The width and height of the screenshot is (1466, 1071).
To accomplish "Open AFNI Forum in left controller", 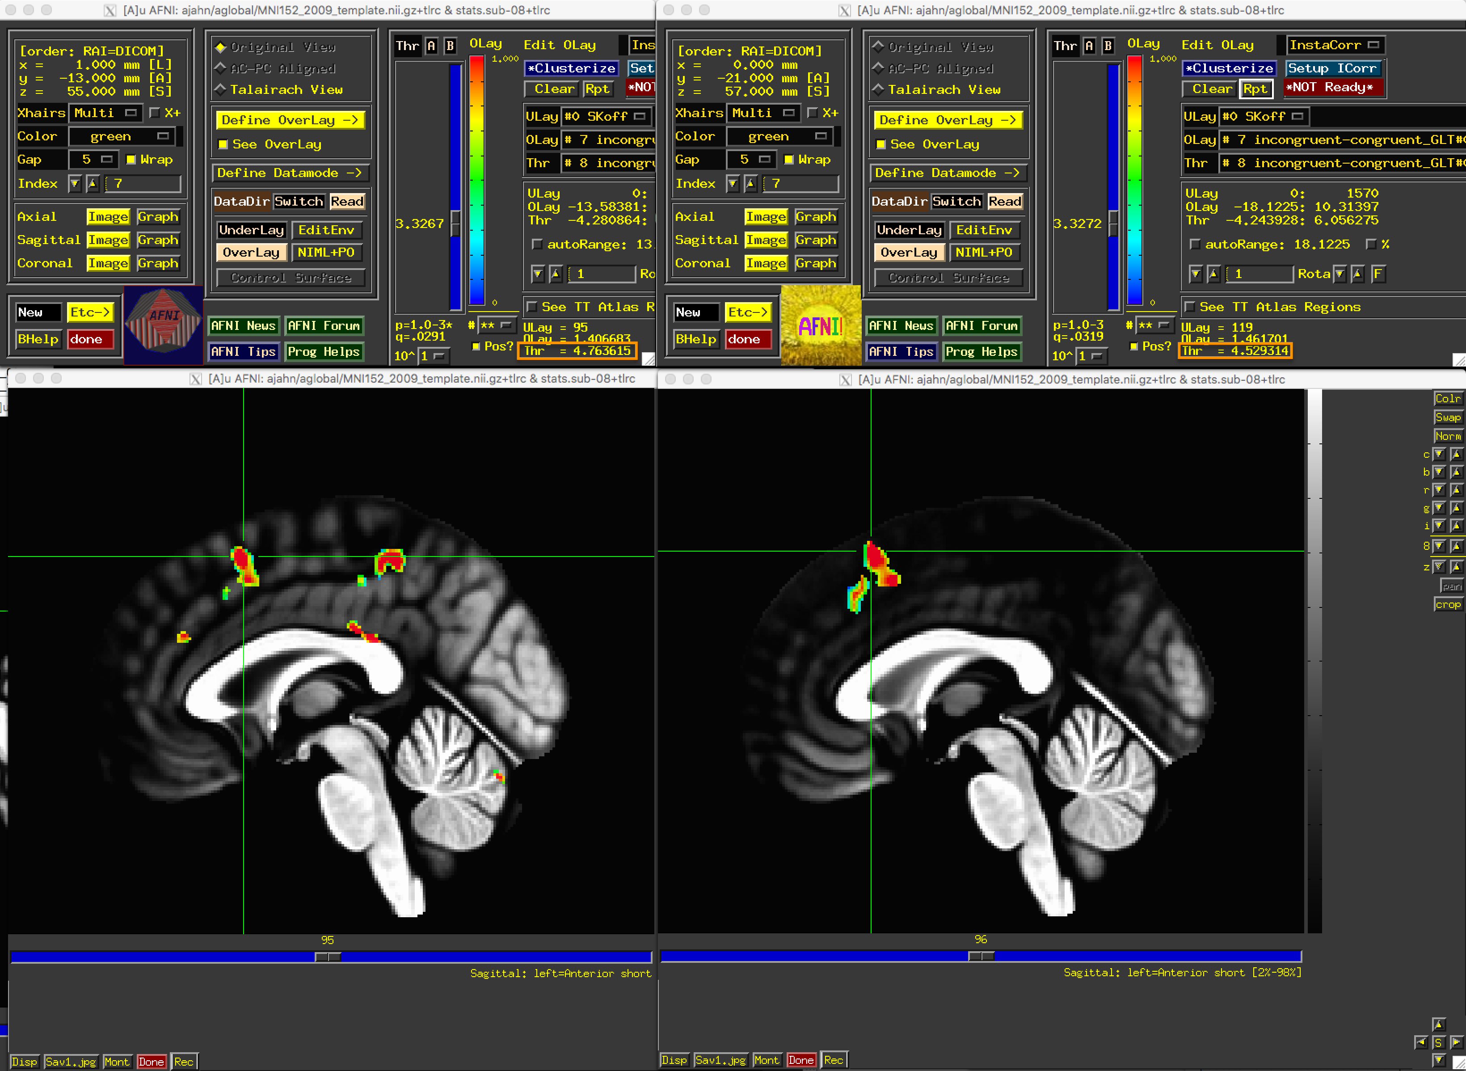I will coord(324,326).
